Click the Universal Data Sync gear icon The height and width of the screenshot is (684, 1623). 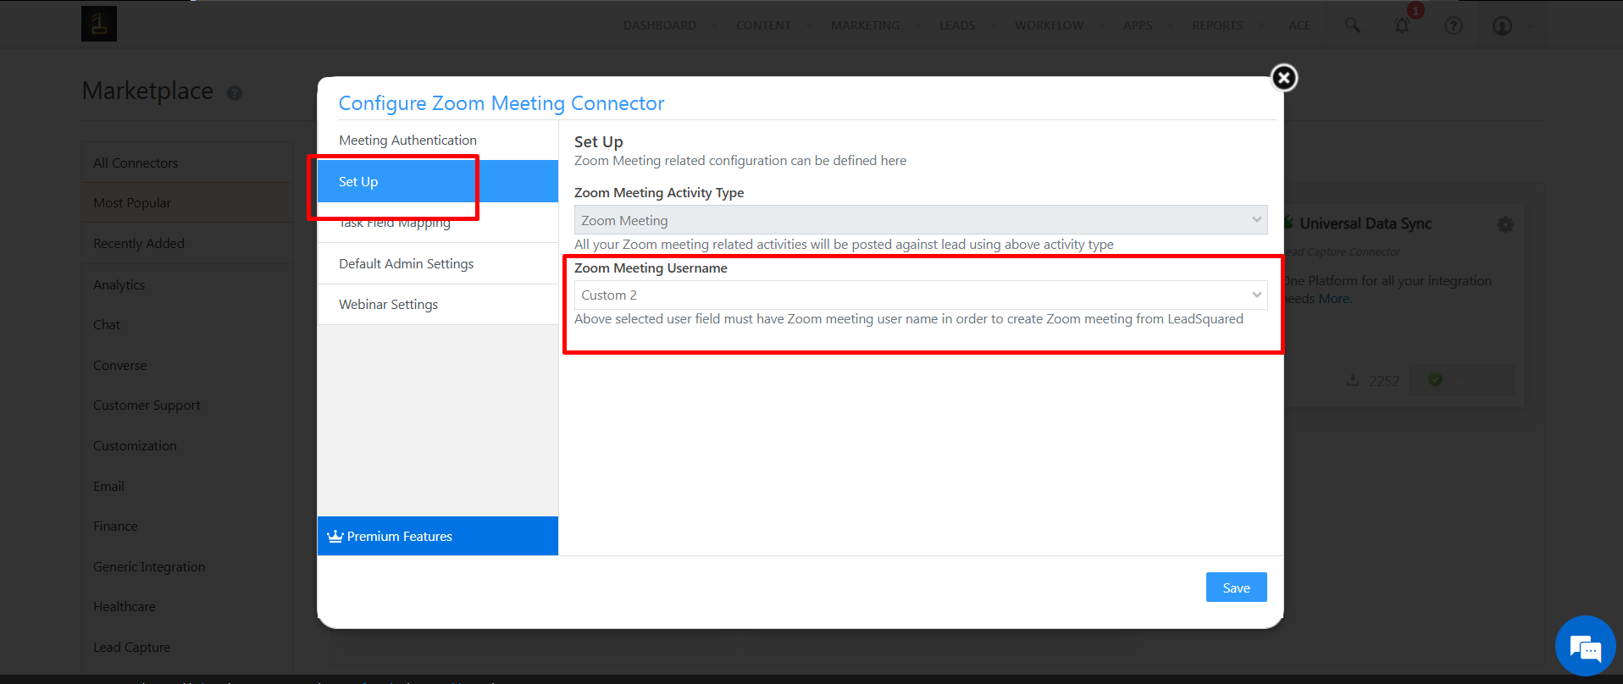pos(1505,224)
